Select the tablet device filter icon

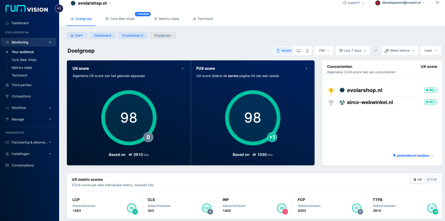click(x=307, y=51)
